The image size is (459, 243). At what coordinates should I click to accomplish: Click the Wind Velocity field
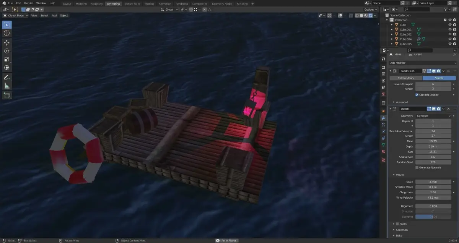[433, 198]
